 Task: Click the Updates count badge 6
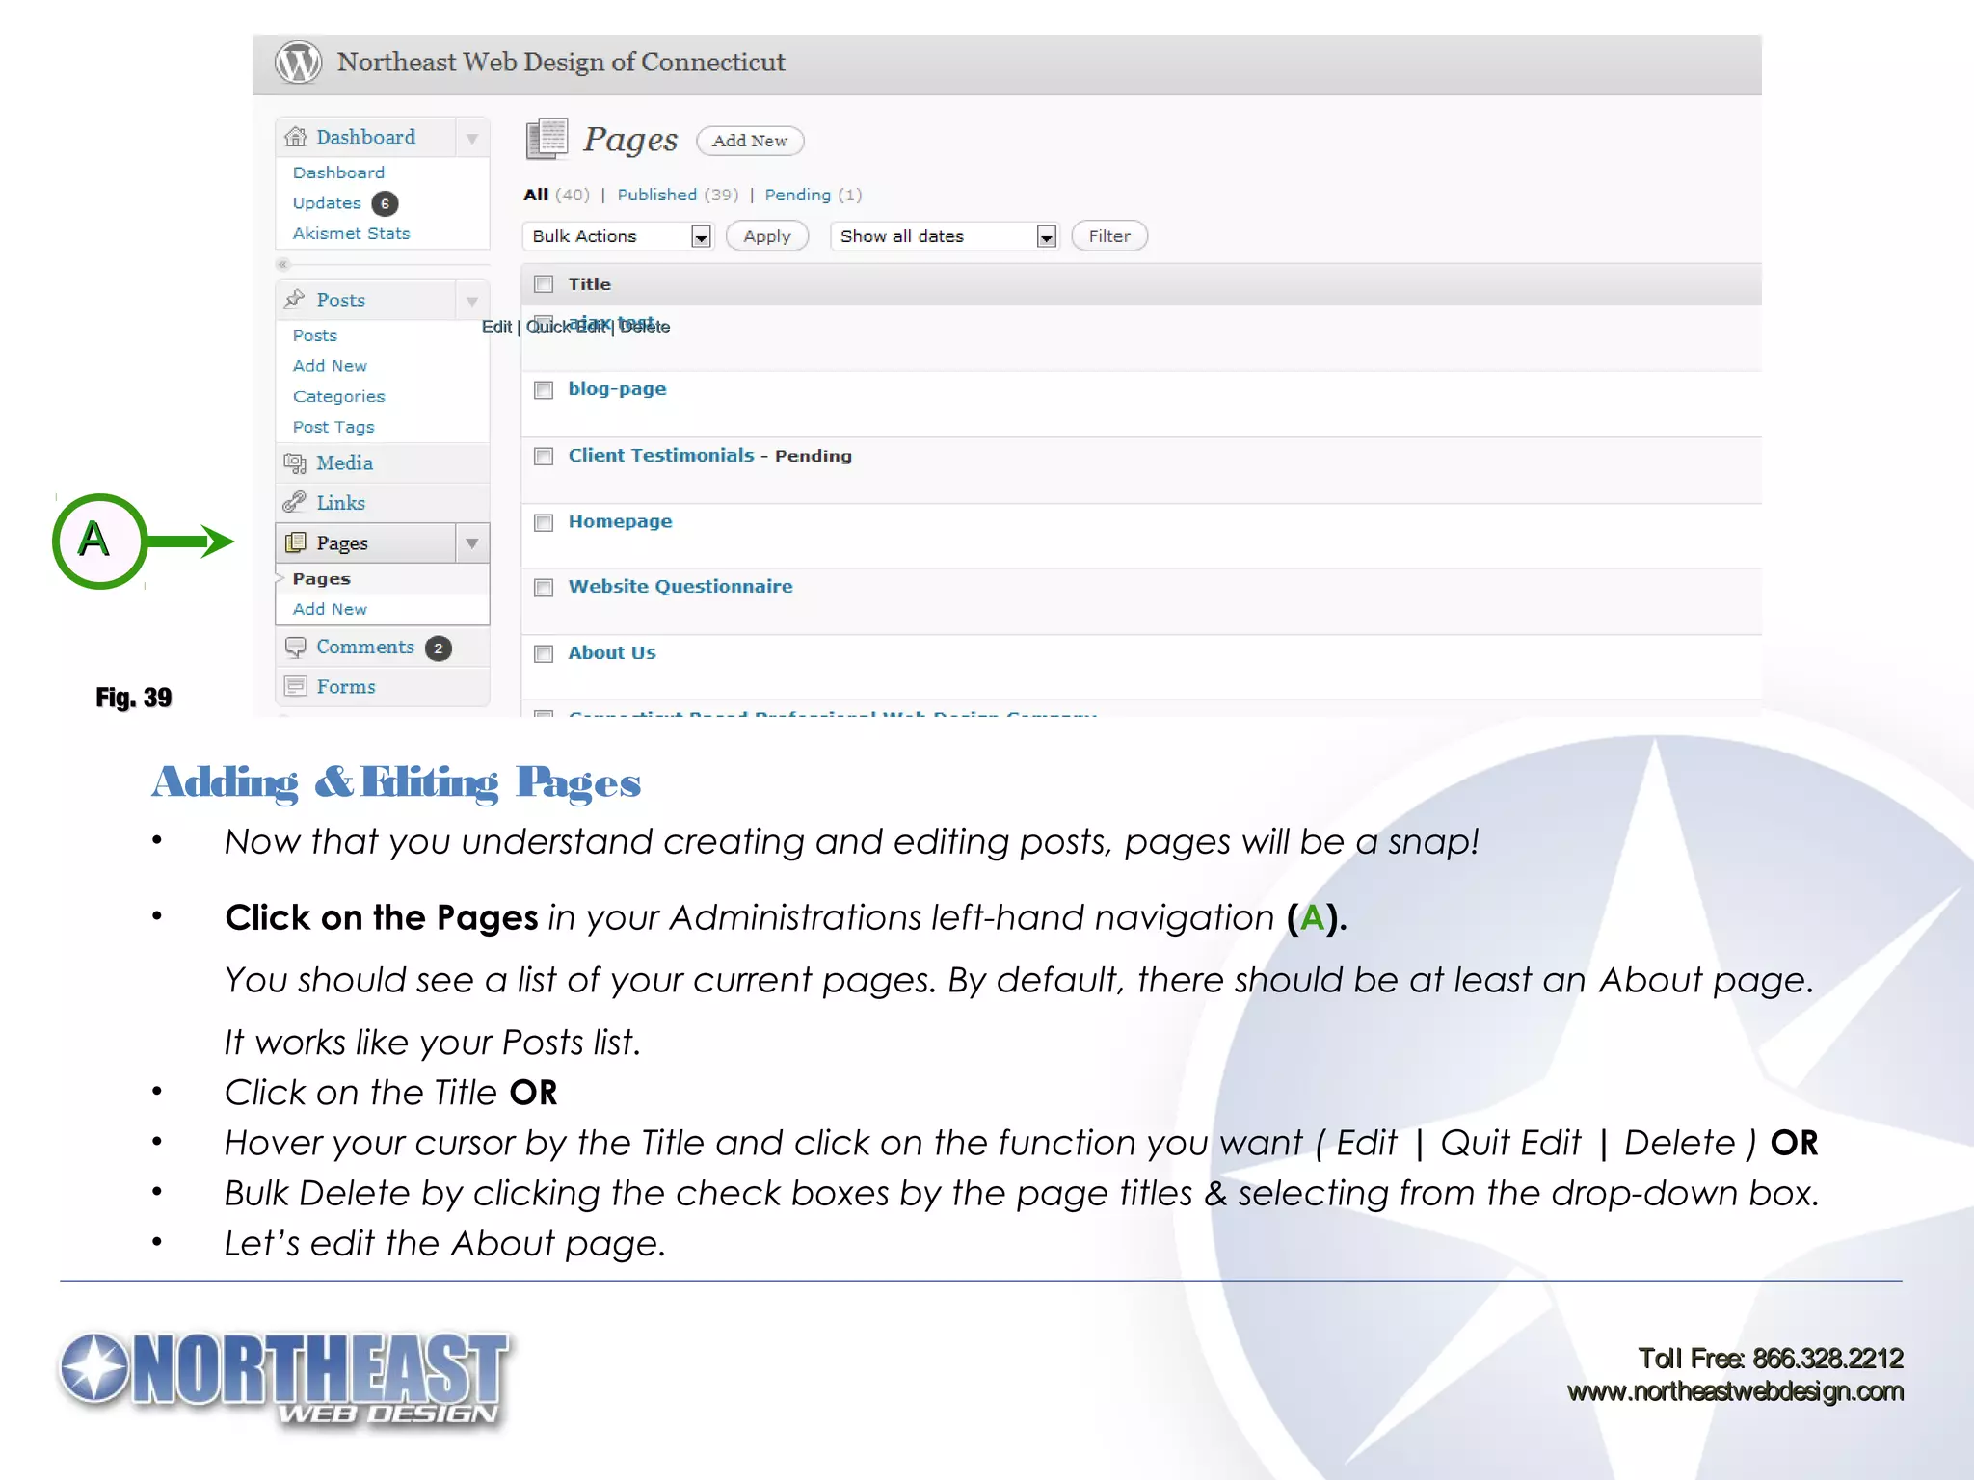[385, 203]
